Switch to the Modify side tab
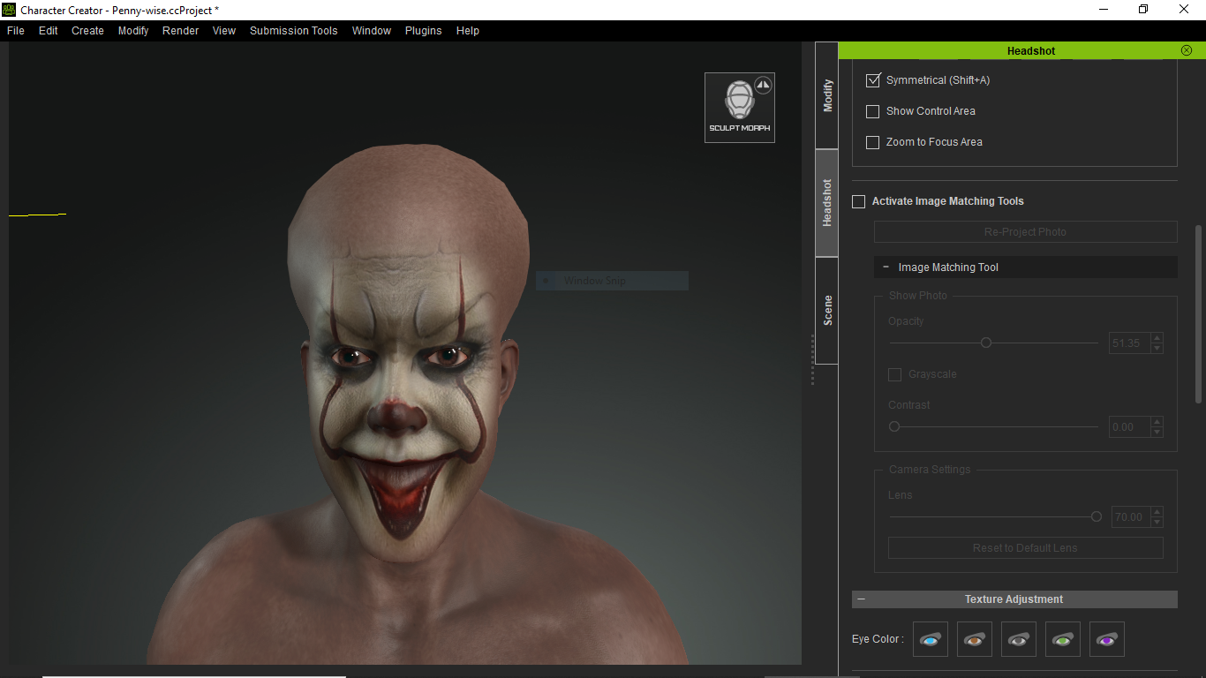The width and height of the screenshot is (1206, 678). click(x=827, y=95)
